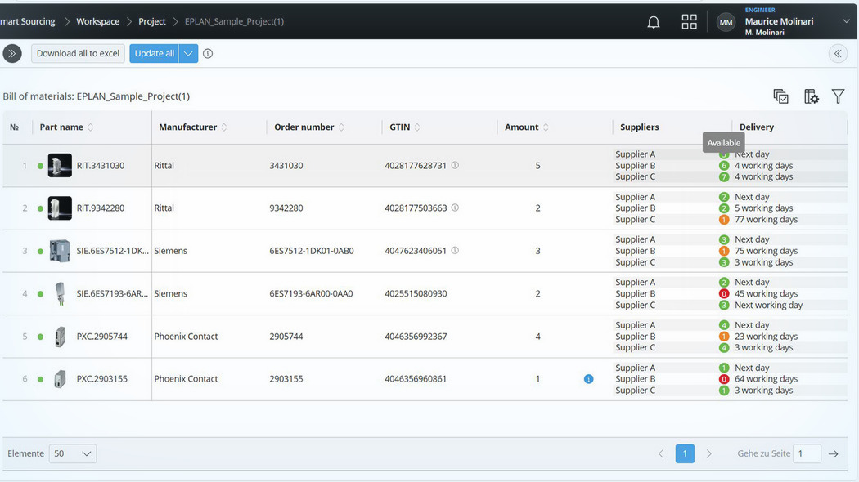Sort by Order number column
Screen dimensions: 859x482
(341, 127)
